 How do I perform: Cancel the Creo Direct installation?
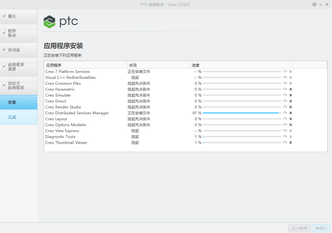[x=290, y=101]
